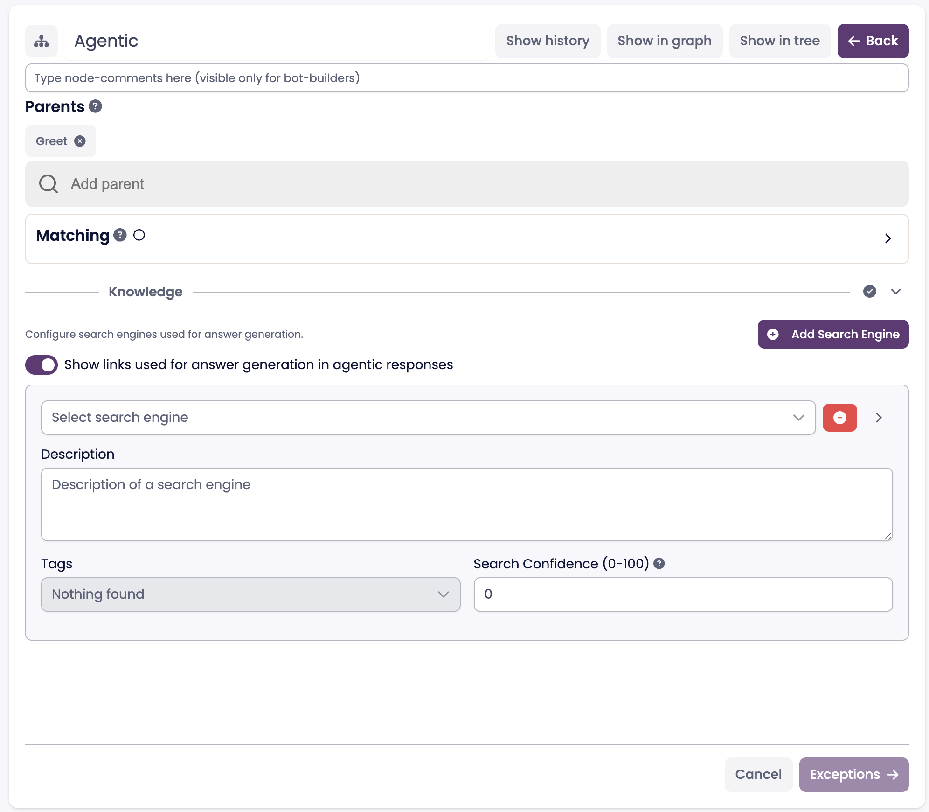The image size is (929, 812).
Task: Click the node hierarchy icon beside Agentic
Action: pyautogui.click(x=42, y=41)
